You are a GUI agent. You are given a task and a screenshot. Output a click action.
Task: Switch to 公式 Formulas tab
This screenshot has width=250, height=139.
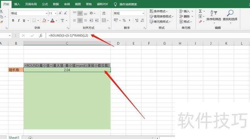point(45,4)
